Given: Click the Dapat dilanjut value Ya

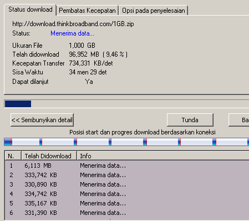Looking at the screenshot, I should tap(89, 82).
